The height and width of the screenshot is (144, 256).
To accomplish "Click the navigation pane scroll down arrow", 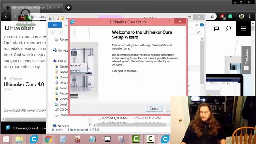I will (x=90, y=125).
